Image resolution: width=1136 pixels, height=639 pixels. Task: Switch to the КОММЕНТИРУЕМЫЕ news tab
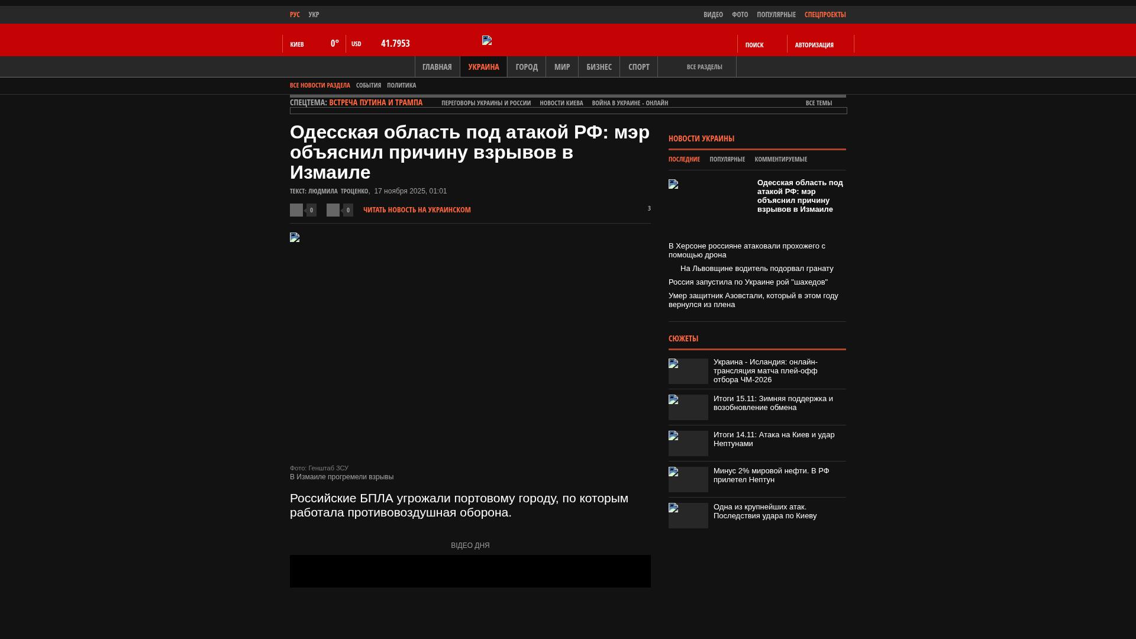coord(780,159)
